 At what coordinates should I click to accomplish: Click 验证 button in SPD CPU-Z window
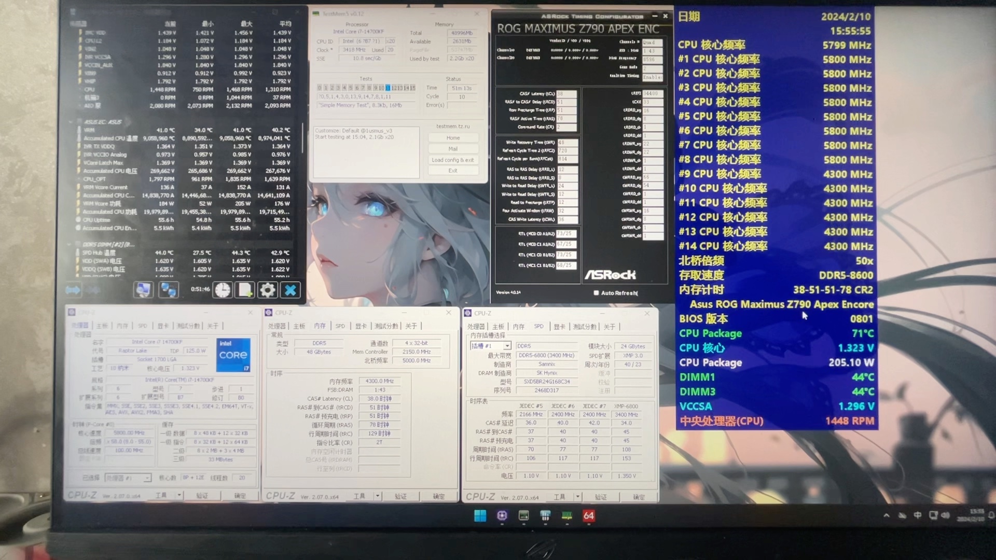pyautogui.click(x=601, y=497)
